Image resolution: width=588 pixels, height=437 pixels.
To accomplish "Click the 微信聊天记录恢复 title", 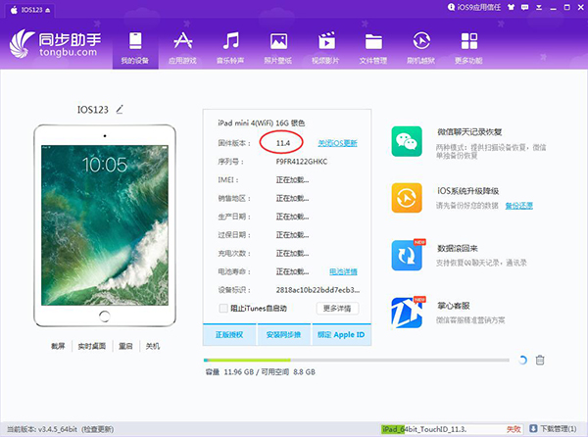I will tap(469, 132).
